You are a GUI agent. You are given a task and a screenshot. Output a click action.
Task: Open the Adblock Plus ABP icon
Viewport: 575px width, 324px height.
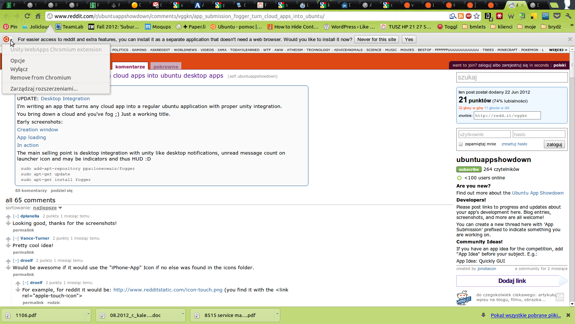point(469,16)
